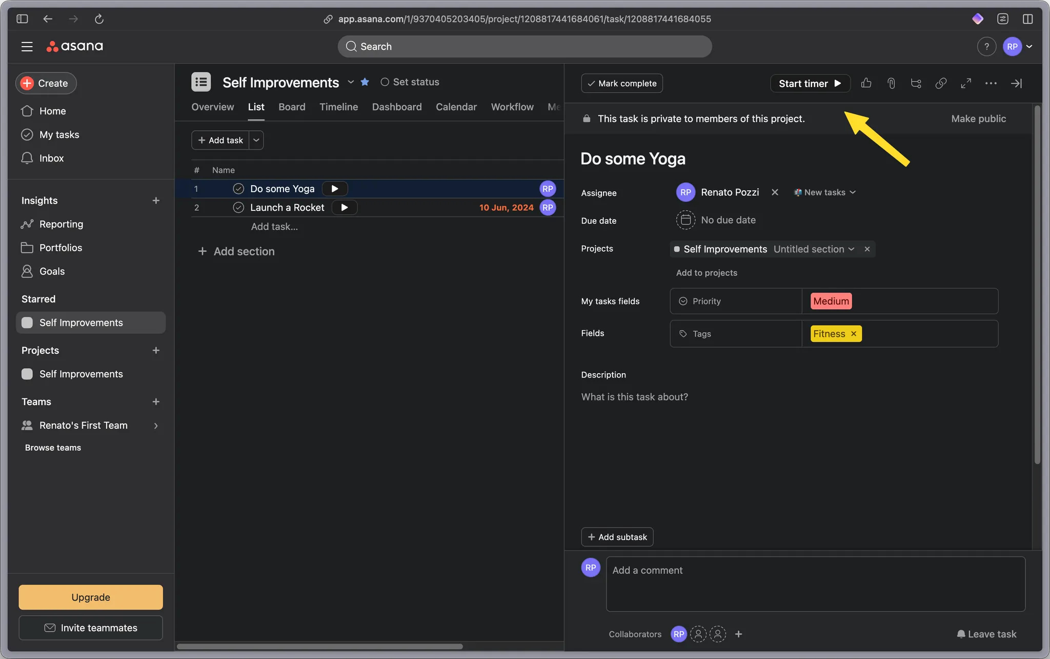This screenshot has height=659, width=1050.
Task: Click the subtasks icon in task toolbar
Action: pyautogui.click(x=916, y=83)
